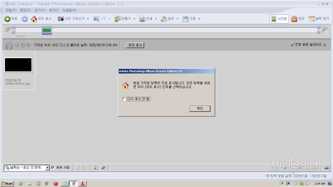Click the 주문 order icon

pos(185,19)
